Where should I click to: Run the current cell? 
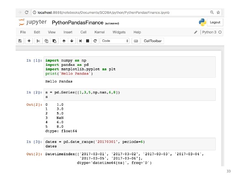[x=81, y=41]
